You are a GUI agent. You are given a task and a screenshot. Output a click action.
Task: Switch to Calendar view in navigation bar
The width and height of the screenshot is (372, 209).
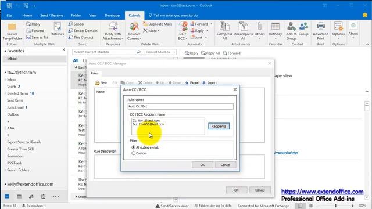(19, 196)
